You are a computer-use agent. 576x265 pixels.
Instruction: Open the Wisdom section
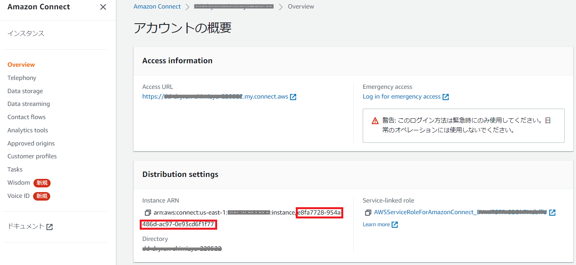point(19,183)
